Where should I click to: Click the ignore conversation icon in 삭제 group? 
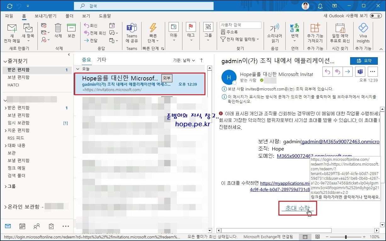point(44,25)
